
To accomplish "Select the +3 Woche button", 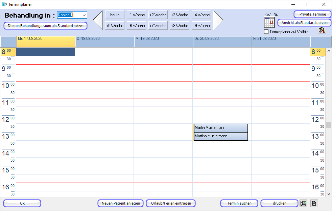I will [x=180, y=15].
